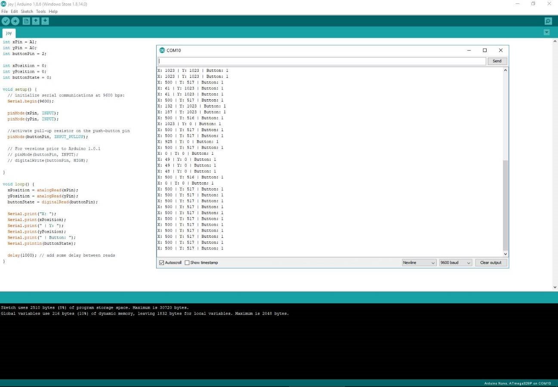Open the Sketch menu
558x387 pixels.
[27, 12]
